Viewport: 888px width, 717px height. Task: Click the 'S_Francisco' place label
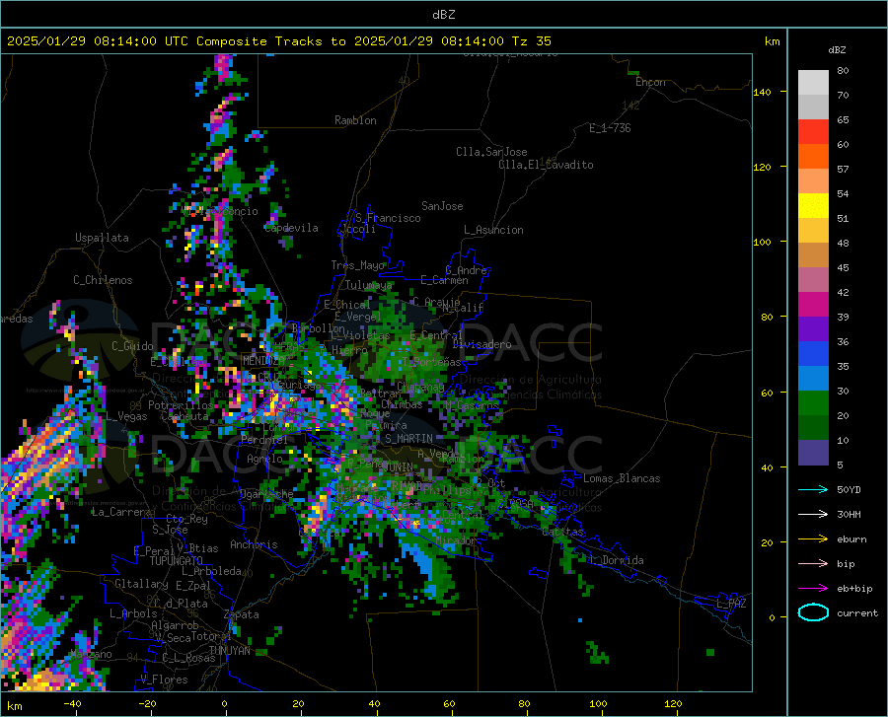click(x=388, y=218)
